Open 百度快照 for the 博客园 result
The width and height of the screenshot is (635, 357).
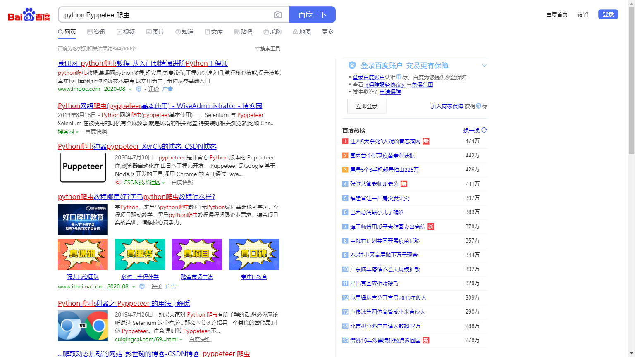pyautogui.click(x=96, y=131)
